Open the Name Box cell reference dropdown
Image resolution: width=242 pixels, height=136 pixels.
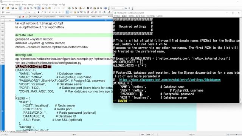(x=16, y=17)
